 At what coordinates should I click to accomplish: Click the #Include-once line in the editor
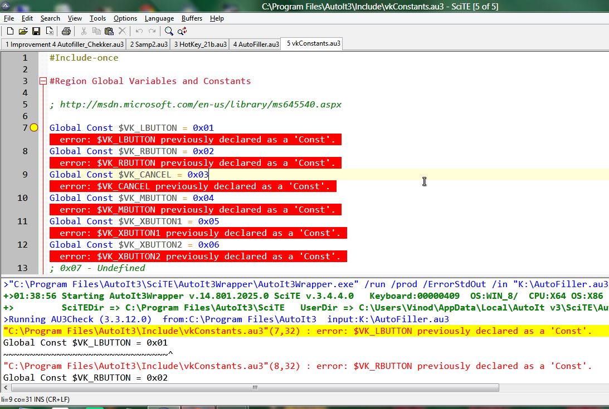(84, 58)
